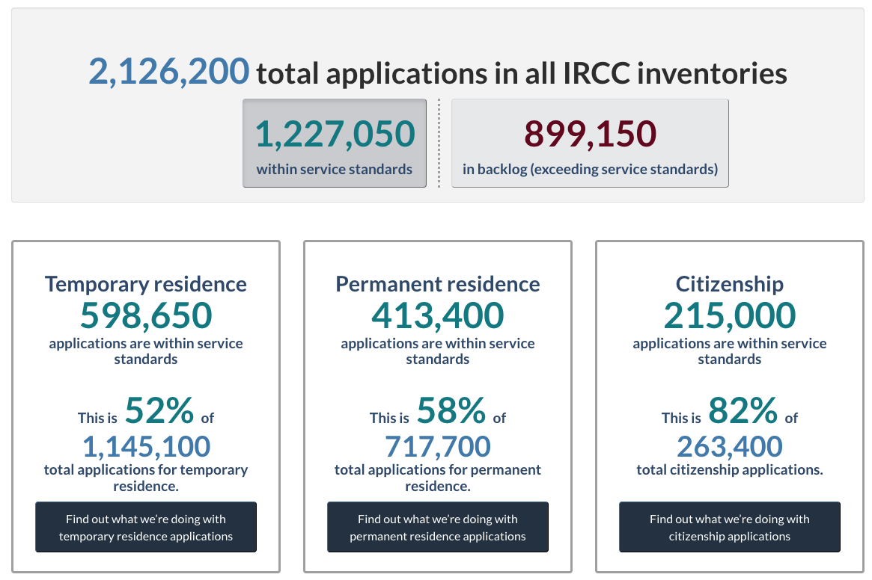The width and height of the screenshot is (872, 580).
Task: Click the 2,126,200 total applications figure
Action: pyautogui.click(x=169, y=72)
